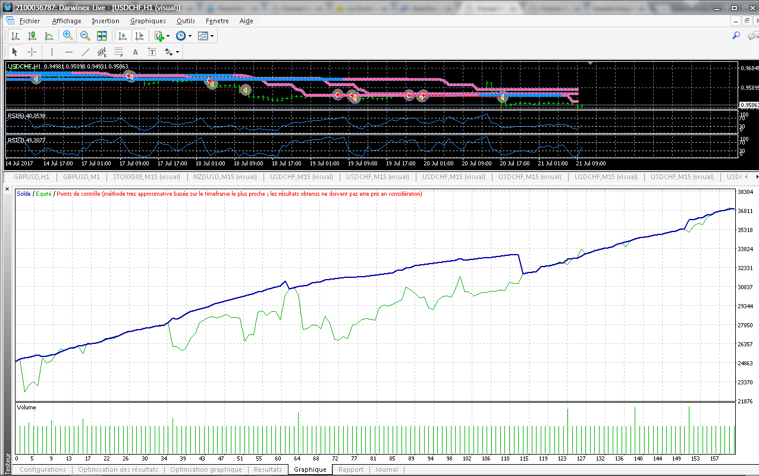759x476 pixels.
Task: Toggle chart auto scroll
Action: pyautogui.click(x=123, y=36)
